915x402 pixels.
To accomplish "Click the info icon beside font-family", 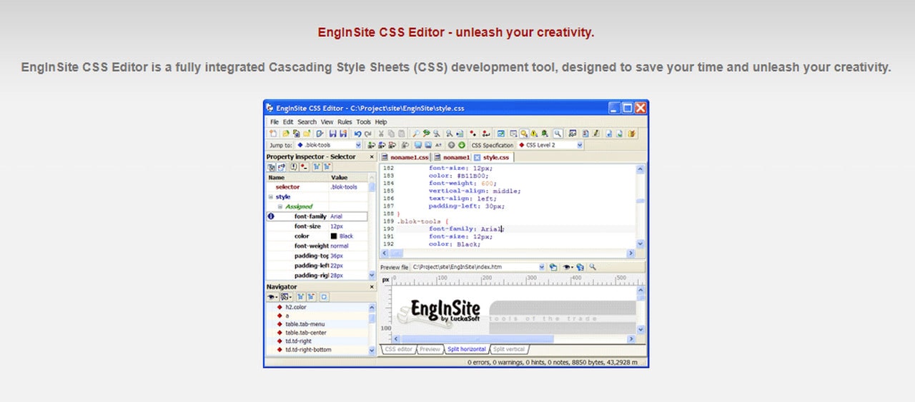I will (271, 216).
